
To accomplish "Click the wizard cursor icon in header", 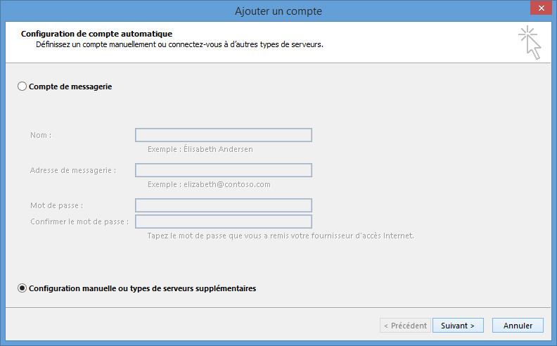I will 530,42.
